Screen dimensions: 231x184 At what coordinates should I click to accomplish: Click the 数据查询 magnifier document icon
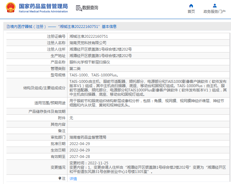point(79,8)
